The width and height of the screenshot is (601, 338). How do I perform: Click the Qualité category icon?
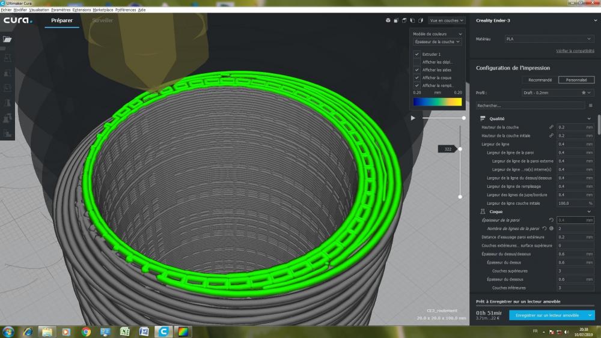[483, 119]
